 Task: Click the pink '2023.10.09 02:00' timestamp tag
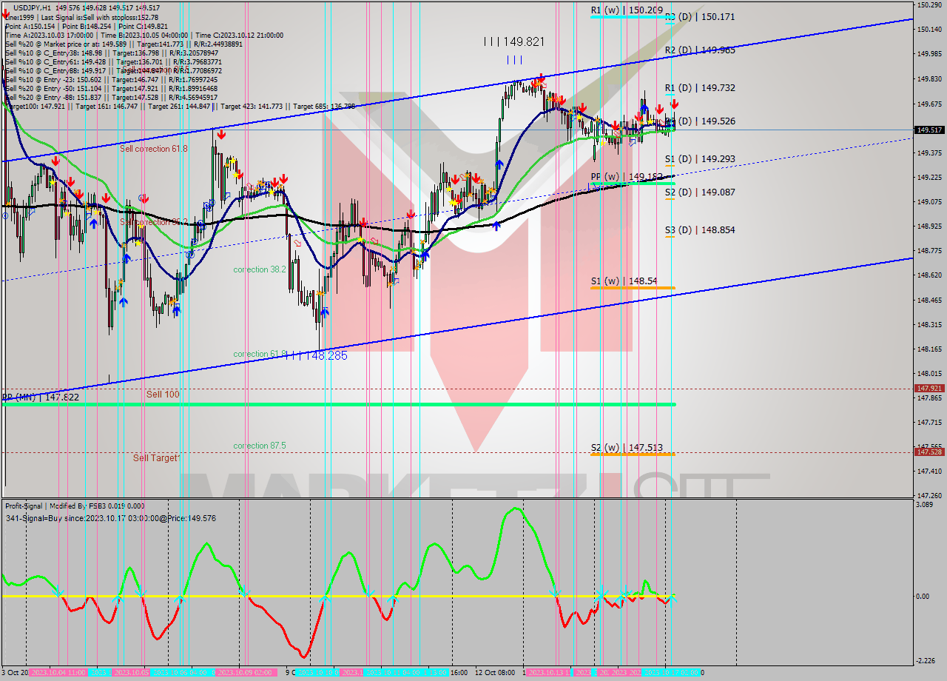[246, 674]
